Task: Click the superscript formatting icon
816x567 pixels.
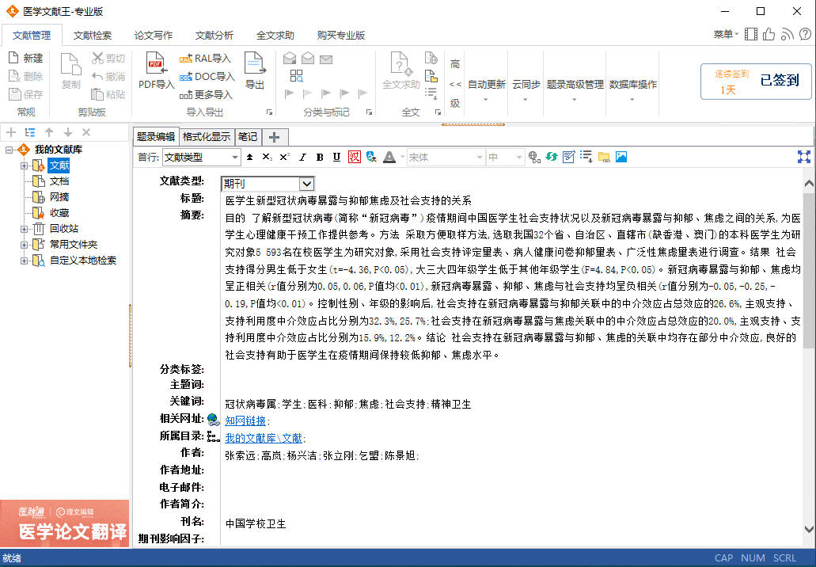Action: 284,157
